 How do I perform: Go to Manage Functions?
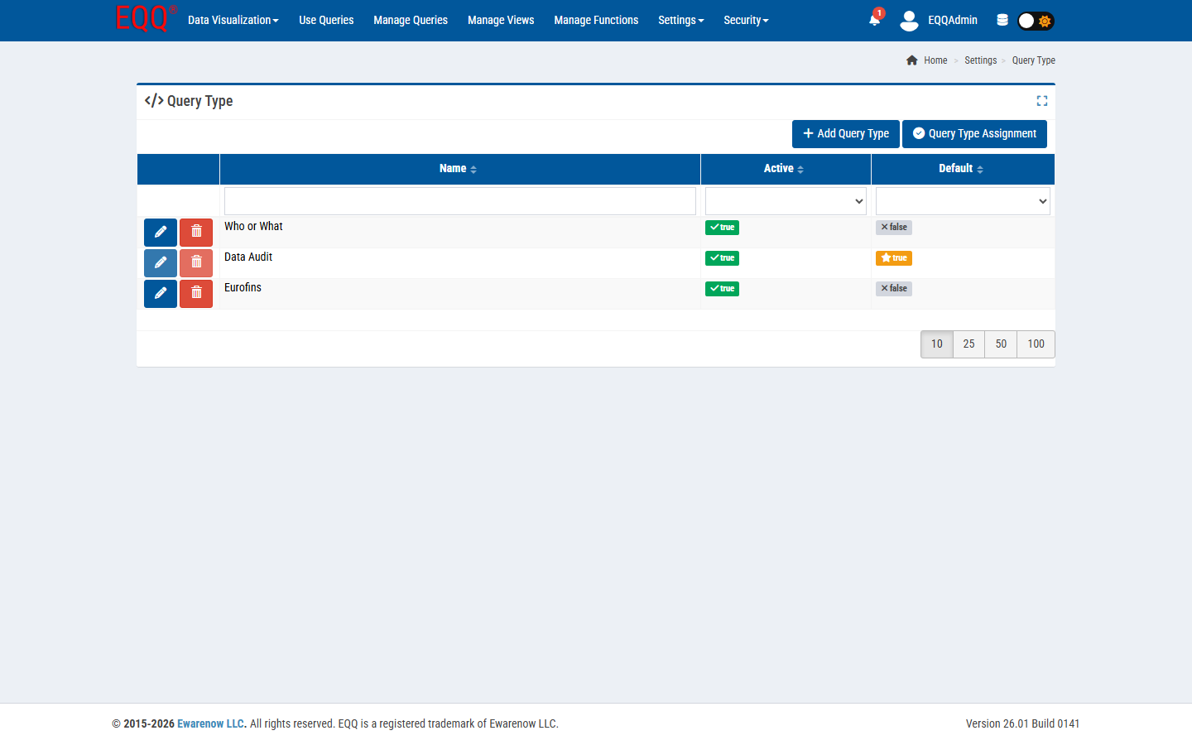click(596, 20)
